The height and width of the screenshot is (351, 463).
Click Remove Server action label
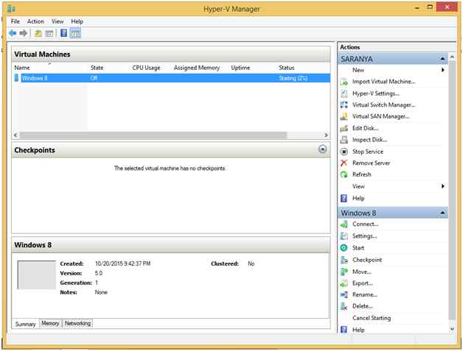[x=371, y=163]
